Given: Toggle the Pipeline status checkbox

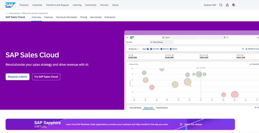Looking at the screenshot, I should pos(171,49).
